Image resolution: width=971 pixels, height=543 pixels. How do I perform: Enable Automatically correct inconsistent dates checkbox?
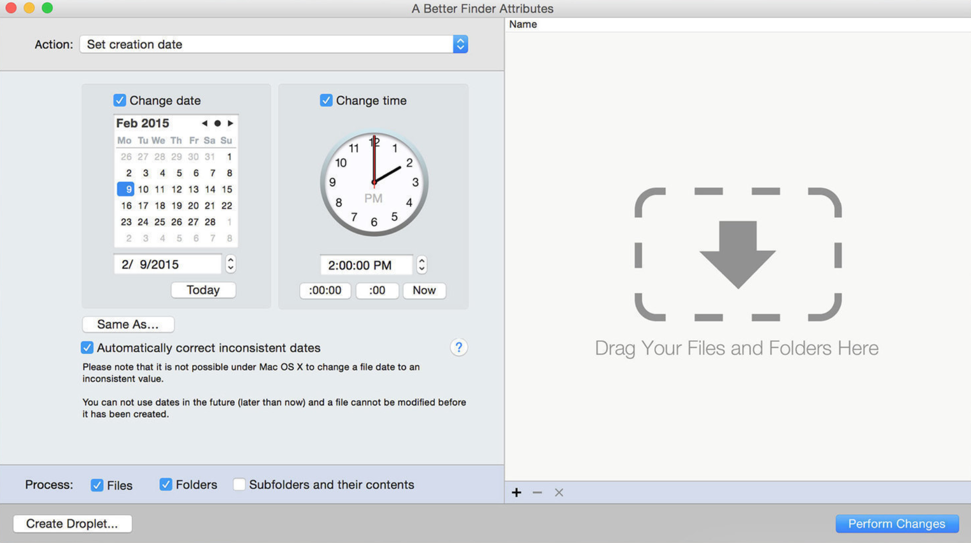pos(87,348)
